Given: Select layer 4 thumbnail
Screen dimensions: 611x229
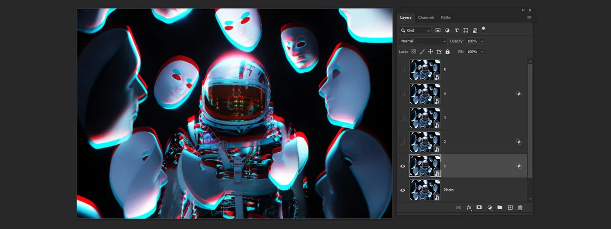Looking at the screenshot, I should point(425,94).
